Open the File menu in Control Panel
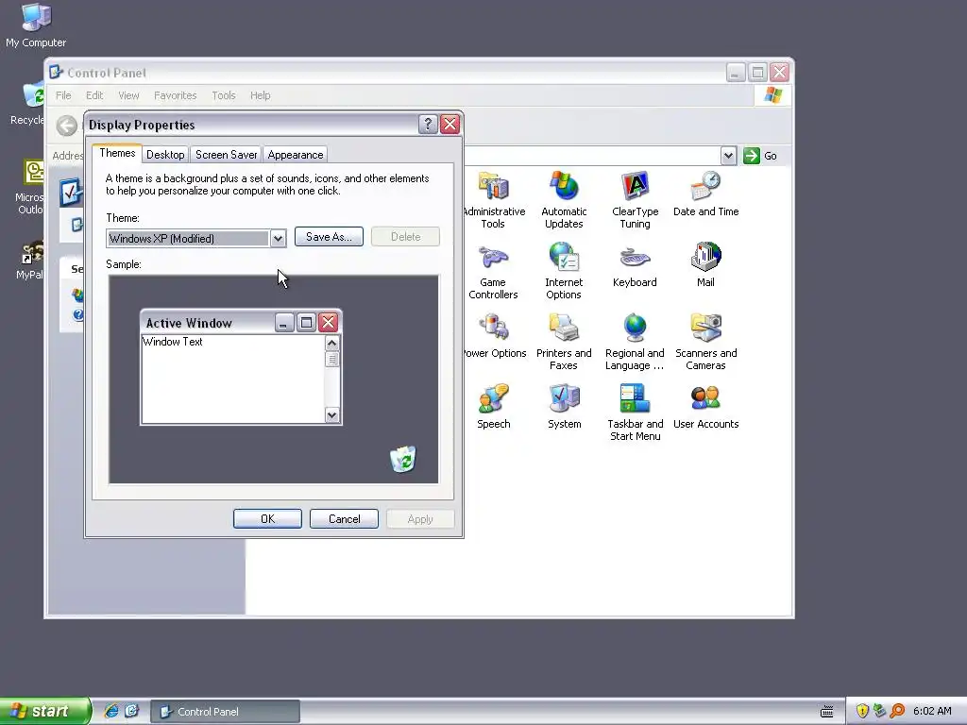The height and width of the screenshot is (725, 967). tap(63, 95)
